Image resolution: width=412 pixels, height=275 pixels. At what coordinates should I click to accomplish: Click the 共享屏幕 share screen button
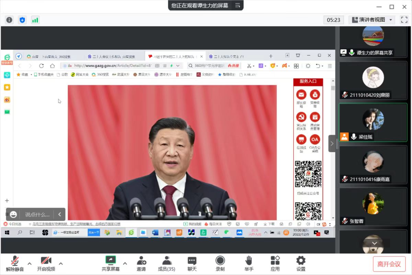point(111,263)
